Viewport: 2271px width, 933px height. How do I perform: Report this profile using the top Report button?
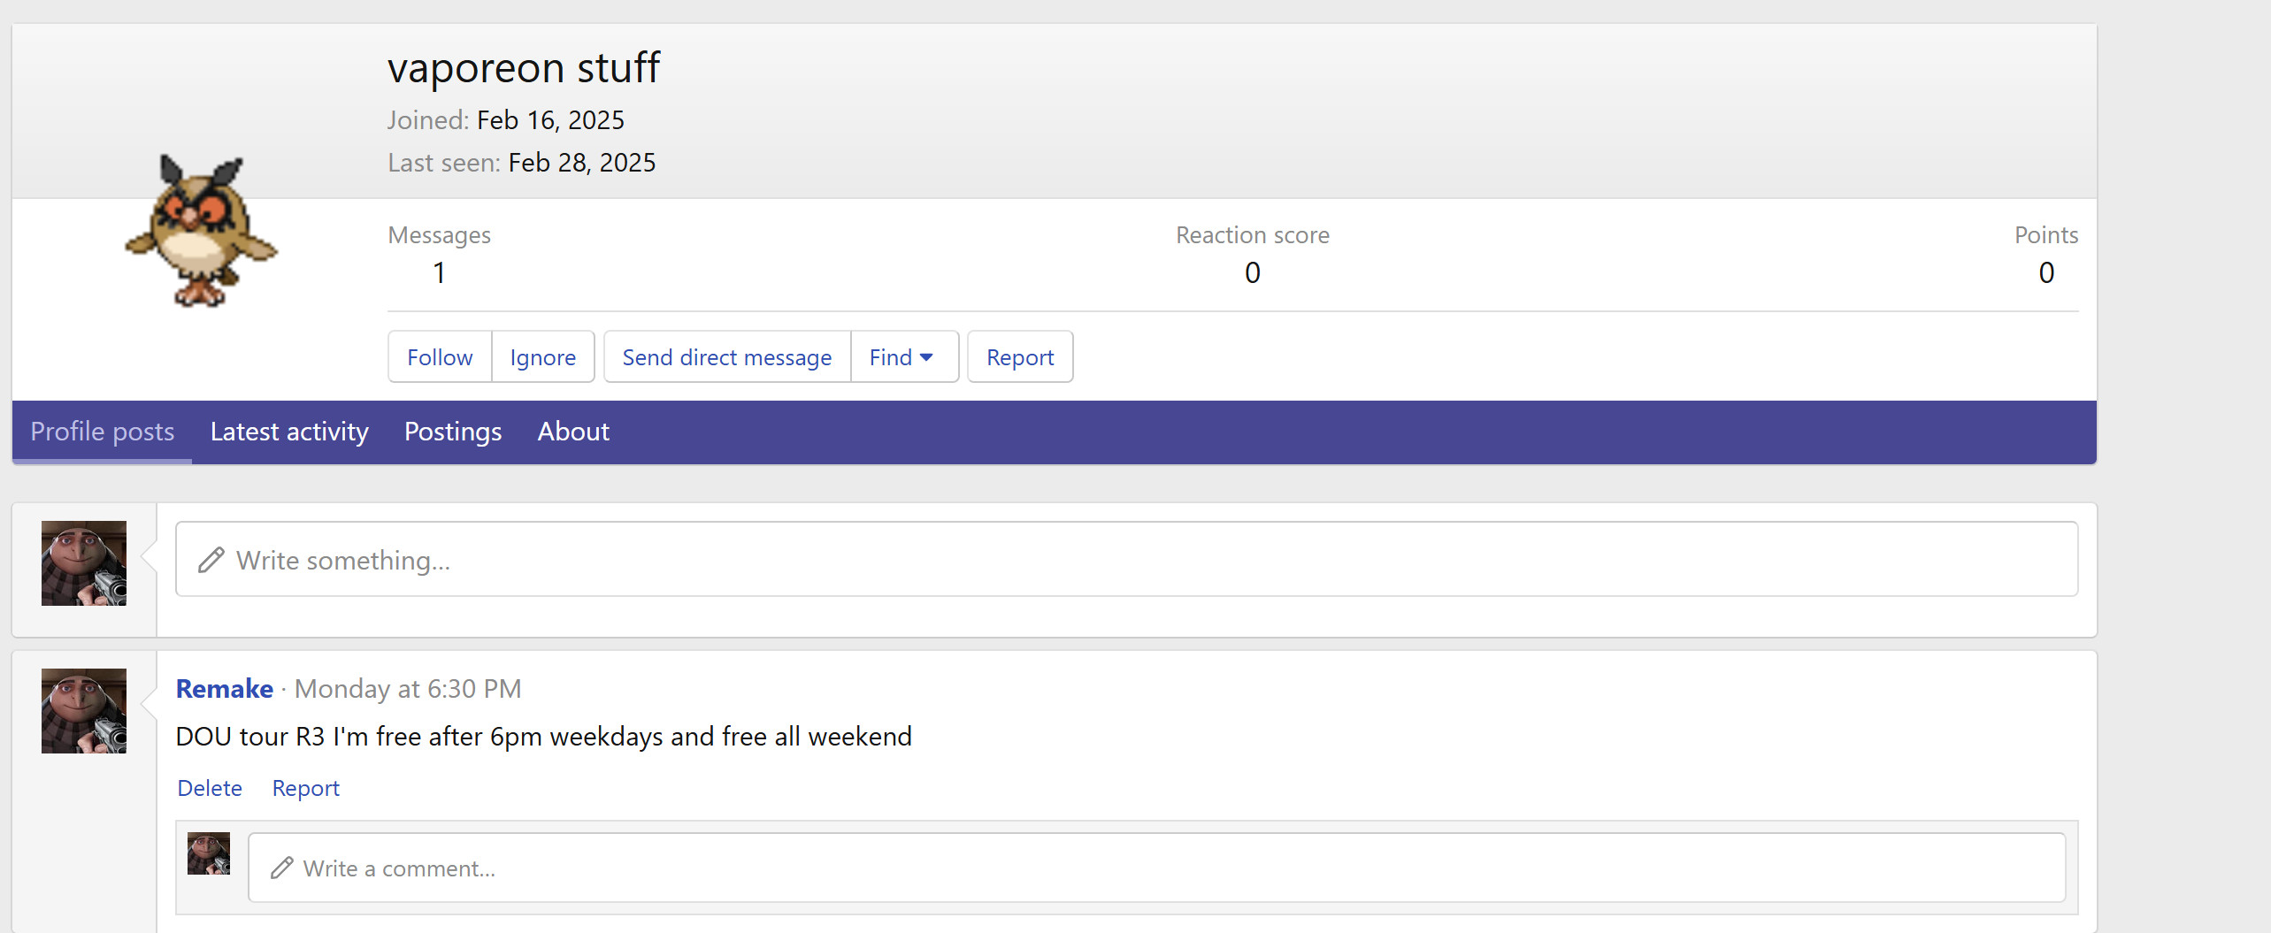[x=1020, y=357]
